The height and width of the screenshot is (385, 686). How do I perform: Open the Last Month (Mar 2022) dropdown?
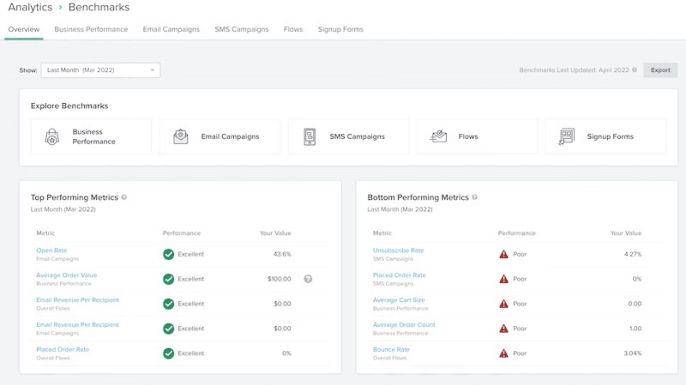100,70
